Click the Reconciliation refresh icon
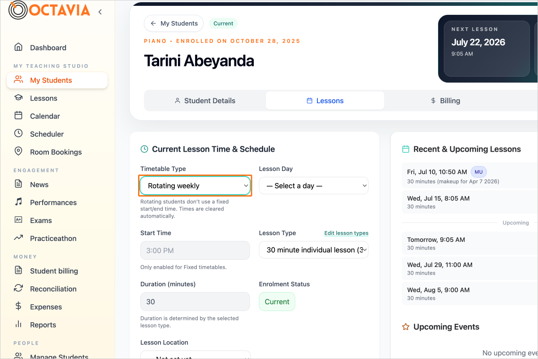Viewport: 538px width, 359px height. (x=18, y=289)
